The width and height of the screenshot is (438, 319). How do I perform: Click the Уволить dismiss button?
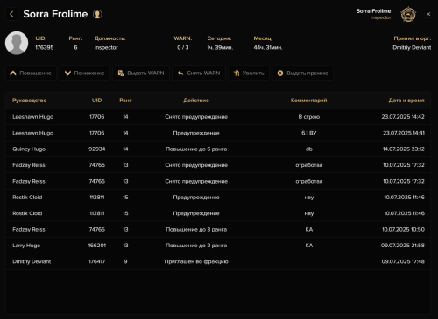(x=249, y=73)
